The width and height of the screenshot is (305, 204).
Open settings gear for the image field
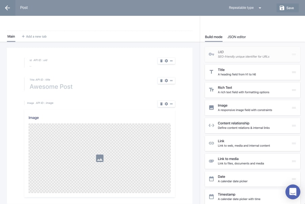coord(166,104)
